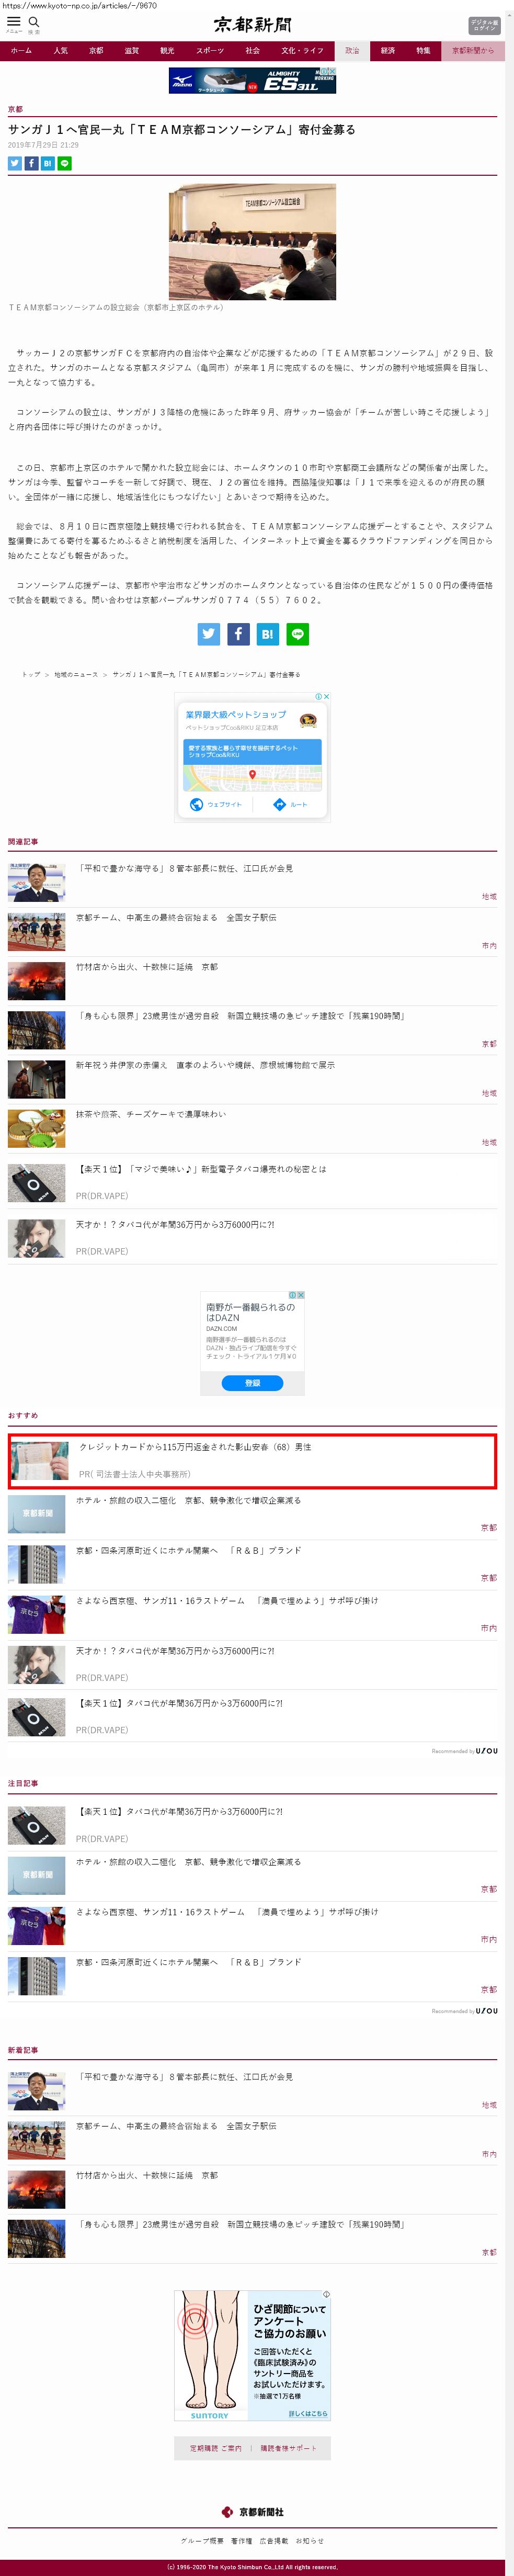
Task: Click large LINE icon below article
Action: (297, 633)
